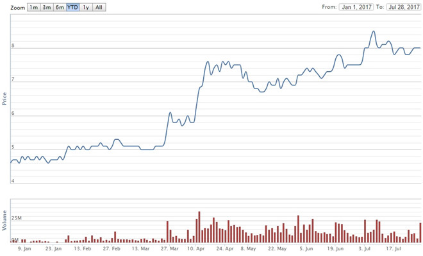Screen dimensions: 423x256
Task: Select the 1y zoom range
Action: (x=86, y=7)
